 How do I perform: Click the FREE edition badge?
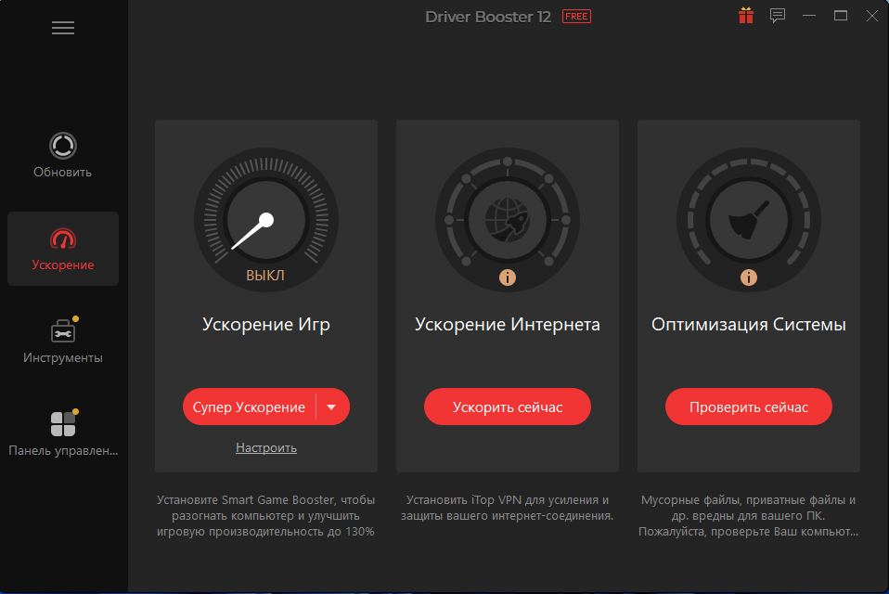point(576,17)
